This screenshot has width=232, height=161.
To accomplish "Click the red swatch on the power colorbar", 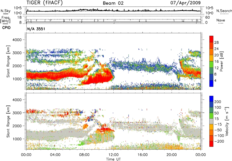I will 211,39.
